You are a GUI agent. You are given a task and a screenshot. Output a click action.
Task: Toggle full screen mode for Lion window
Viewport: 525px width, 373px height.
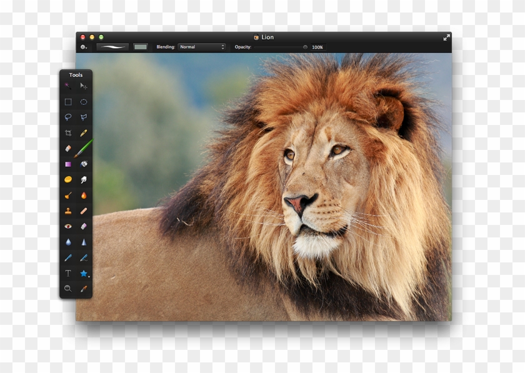pos(446,37)
